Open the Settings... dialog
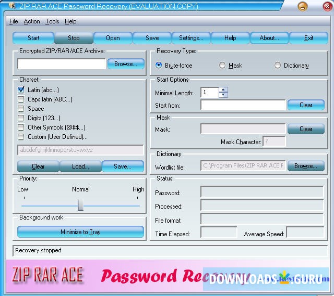Viewport: 334px width, 296px height. (191, 38)
